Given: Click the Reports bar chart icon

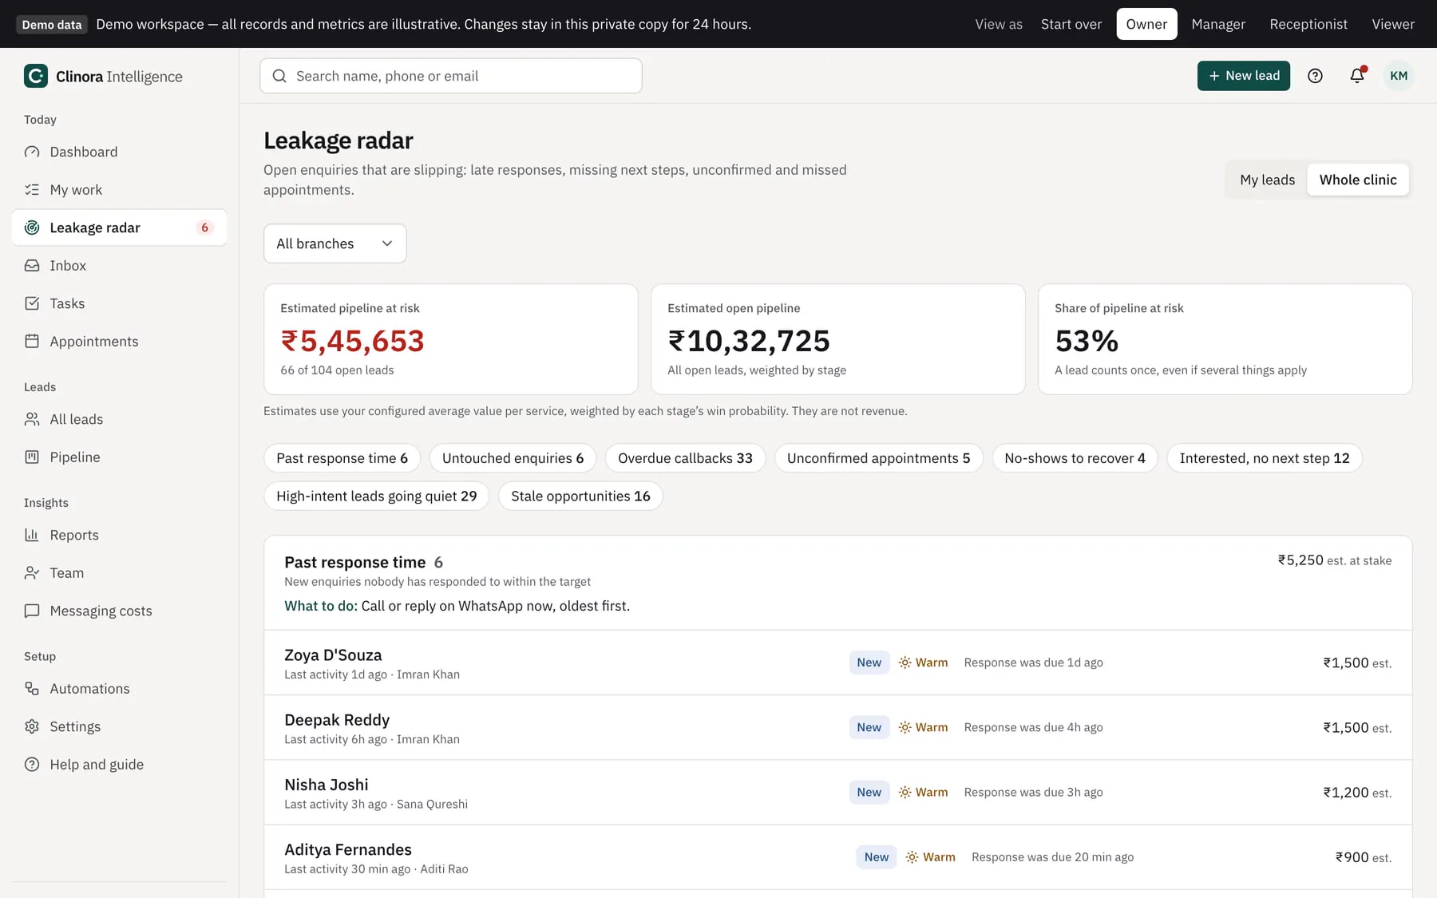Looking at the screenshot, I should (x=32, y=535).
